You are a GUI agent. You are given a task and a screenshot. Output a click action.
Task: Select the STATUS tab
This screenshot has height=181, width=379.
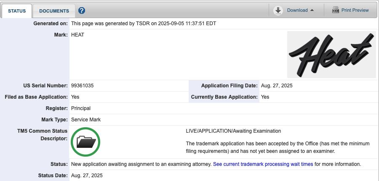pyautogui.click(x=17, y=10)
